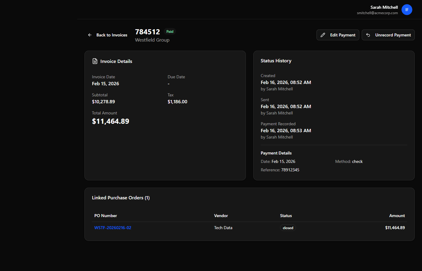
Task: Click the Sarah Mitchell account name
Action: pyautogui.click(x=384, y=7)
